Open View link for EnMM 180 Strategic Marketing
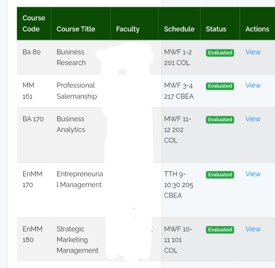Screen dimensions: 275x268 pos(253,229)
